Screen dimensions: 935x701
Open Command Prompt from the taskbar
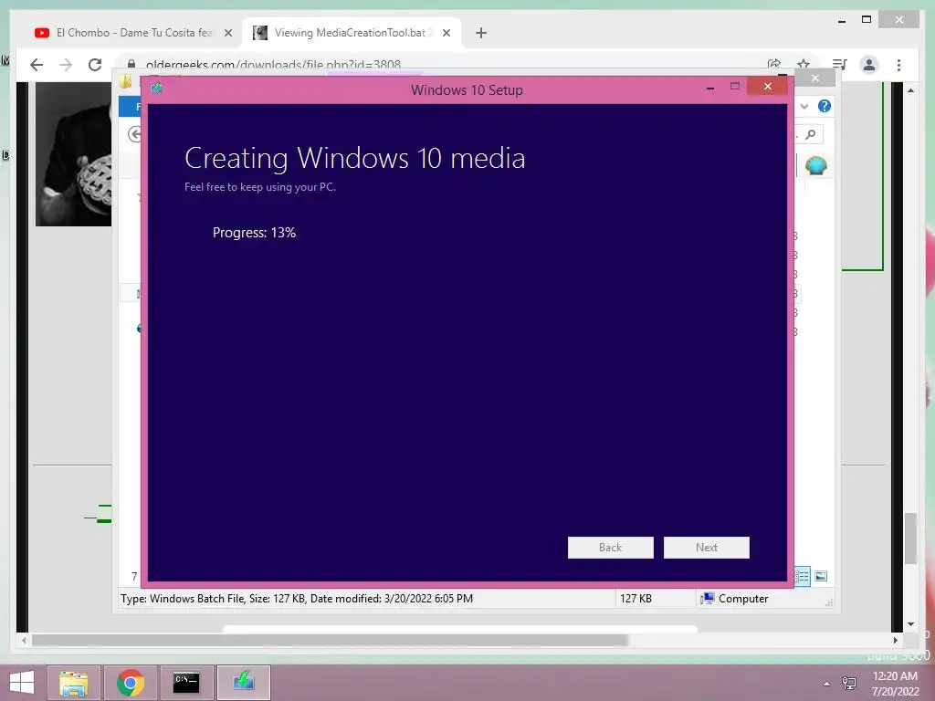click(186, 683)
